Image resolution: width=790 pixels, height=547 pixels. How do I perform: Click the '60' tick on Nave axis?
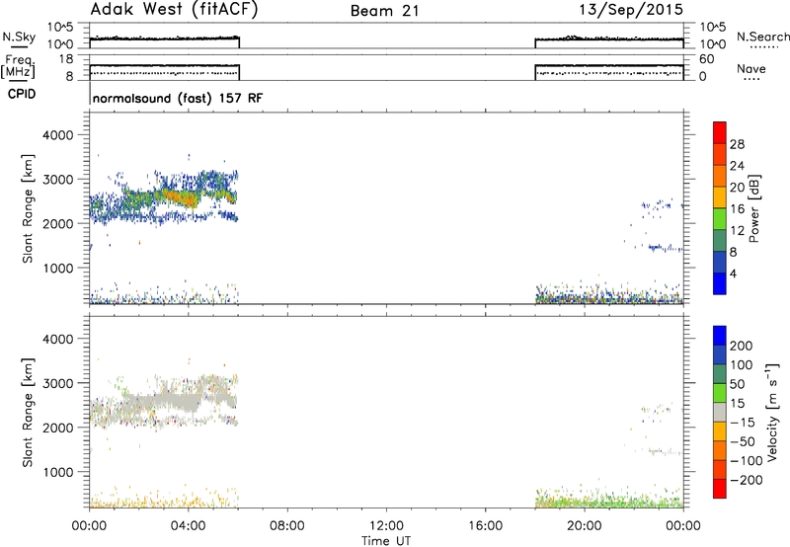coord(706,59)
